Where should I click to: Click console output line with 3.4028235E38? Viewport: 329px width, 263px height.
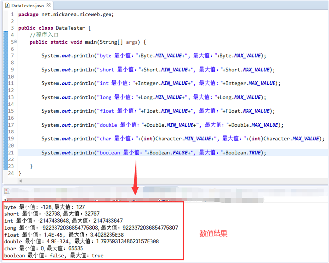[64, 235]
